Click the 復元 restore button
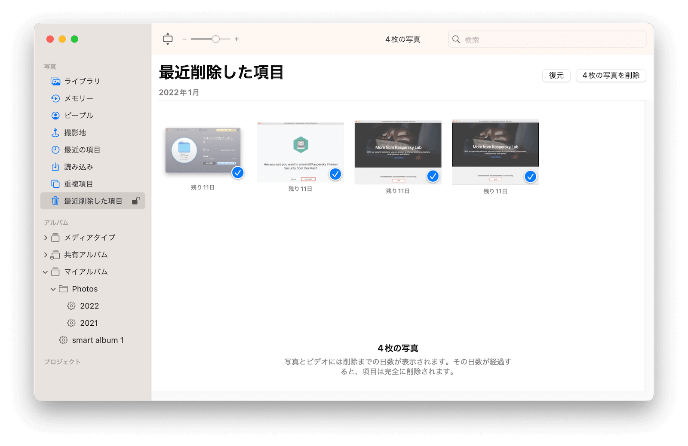The image size is (688, 446). pos(556,76)
